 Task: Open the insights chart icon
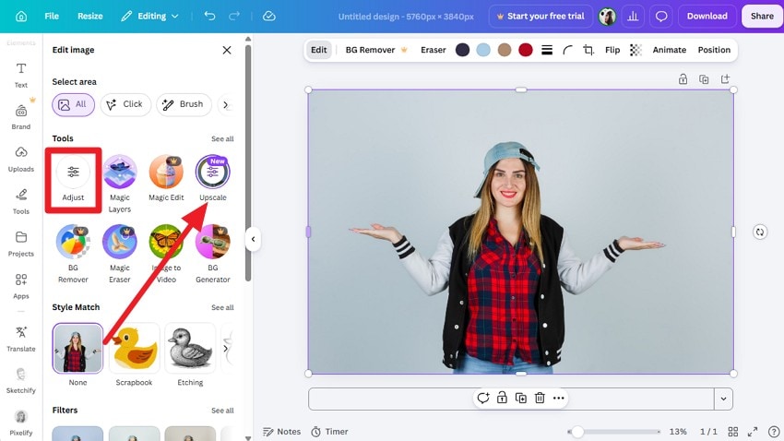click(633, 17)
